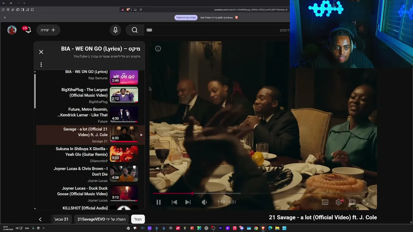This screenshot has height=232, width=413.
Task: Open the playlist three-dot options menu
Action: click(41, 65)
